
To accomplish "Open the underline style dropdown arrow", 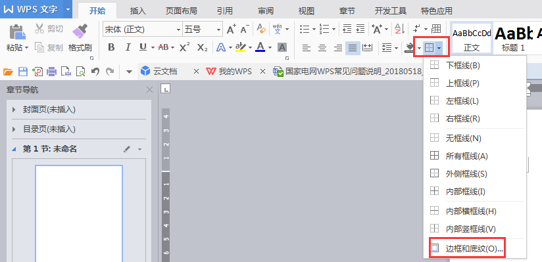I will 153,48.
